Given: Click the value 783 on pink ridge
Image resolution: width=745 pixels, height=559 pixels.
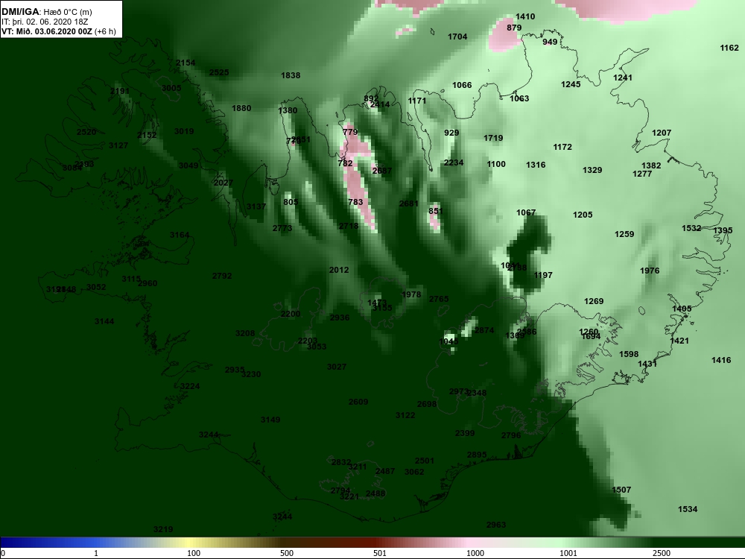Looking at the screenshot, I should [x=355, y=202].
